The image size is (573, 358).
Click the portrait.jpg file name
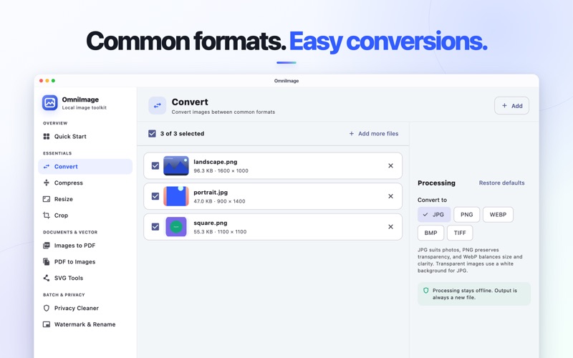[x=211, y=192]
